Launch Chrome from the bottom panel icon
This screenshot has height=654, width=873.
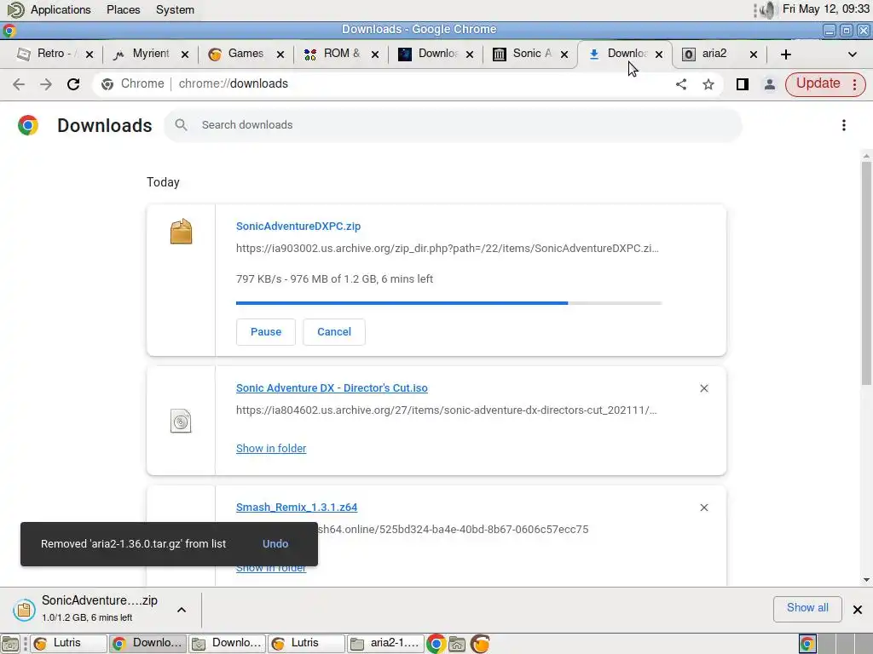tap(436, 644)
